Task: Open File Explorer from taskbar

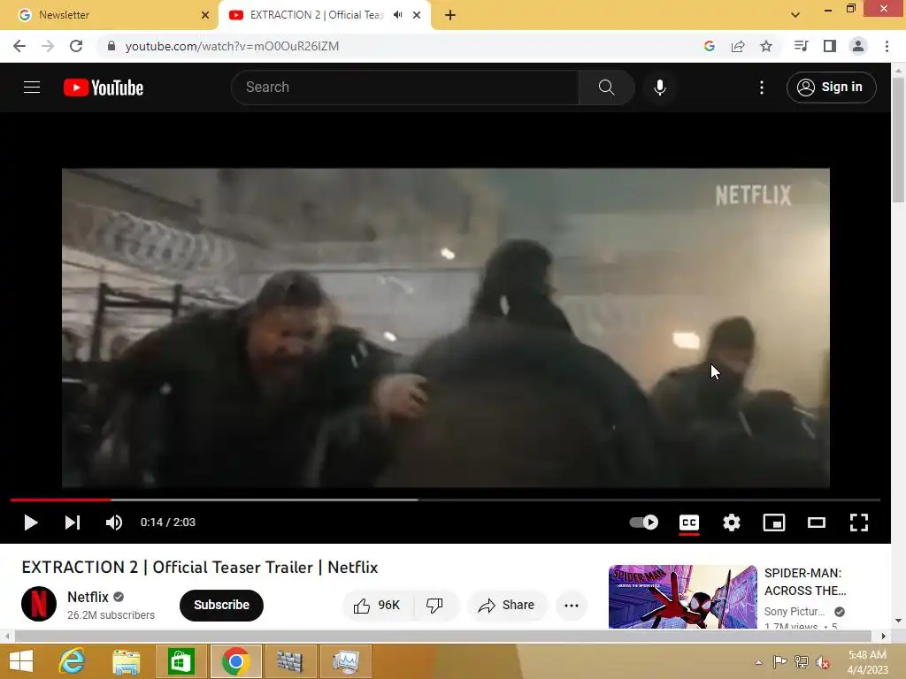Action: [x=127, y=661]
